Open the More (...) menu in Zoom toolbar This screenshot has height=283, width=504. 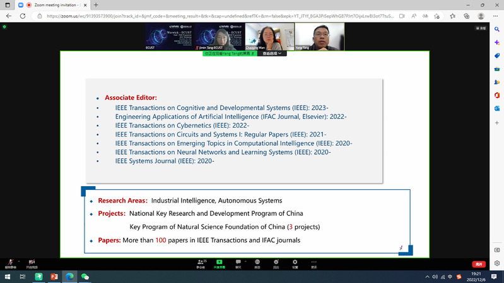click(314, 264)
